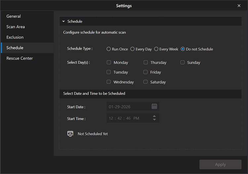The width and height of the screenshot is (248, 174).
Task: Click the minutes value 42 in Start Time
Action: coord(120,118)
